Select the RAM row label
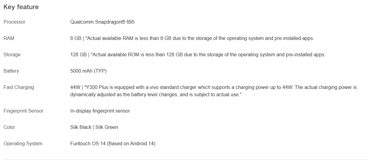The height and width of the screenshot is (164, 370). point(9,38)
